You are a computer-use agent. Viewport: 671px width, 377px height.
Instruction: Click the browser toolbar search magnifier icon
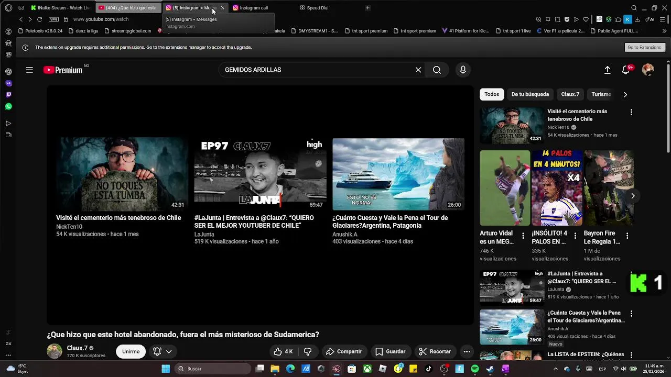634,8
